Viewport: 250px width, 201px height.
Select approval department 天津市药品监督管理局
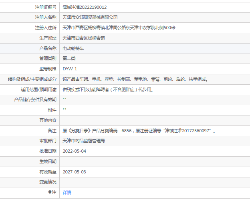84,141
